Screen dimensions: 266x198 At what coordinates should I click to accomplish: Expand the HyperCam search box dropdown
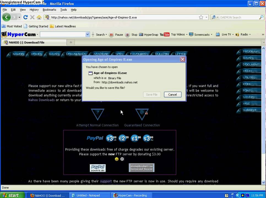87,35
